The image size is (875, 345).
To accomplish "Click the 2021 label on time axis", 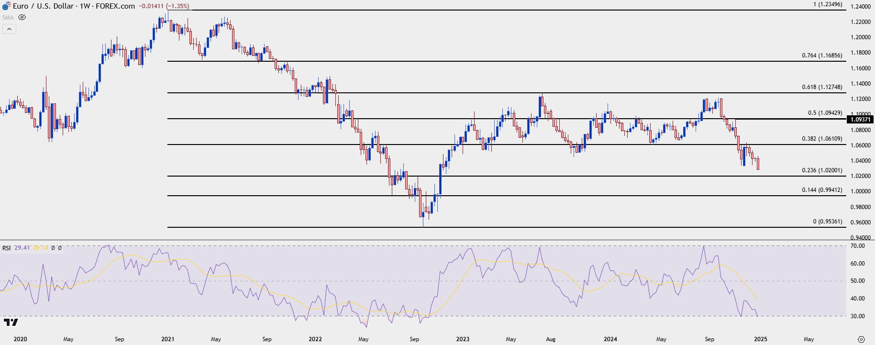I will pyautogui.click(x=168, y=339).
